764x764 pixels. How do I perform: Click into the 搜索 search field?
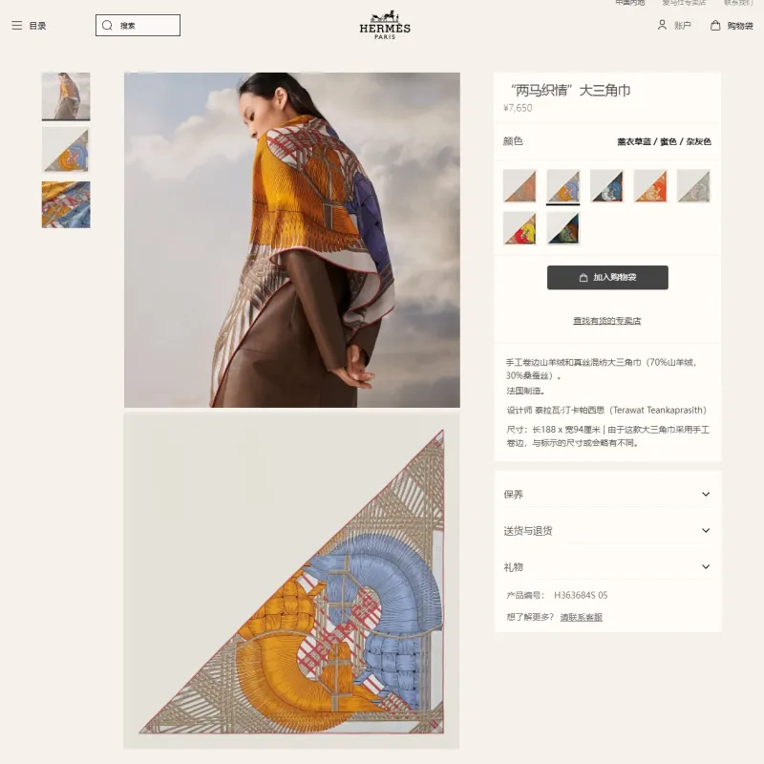[138, 26]
